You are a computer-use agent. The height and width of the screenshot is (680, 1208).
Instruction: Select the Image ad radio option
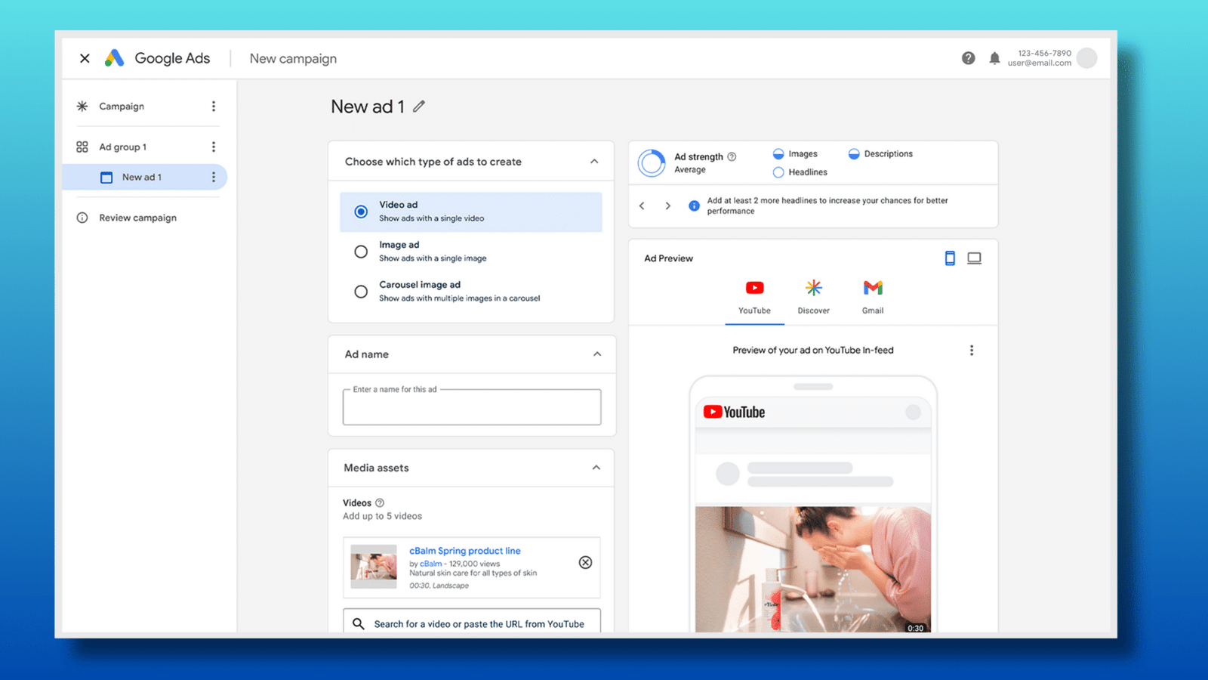tap(361, 252)
